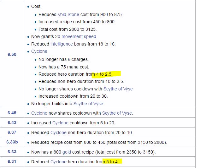This screenshot has width=200, height=168.
Task: Click 'cooldown from 5 to 20.' text
Action: (92, 123)
